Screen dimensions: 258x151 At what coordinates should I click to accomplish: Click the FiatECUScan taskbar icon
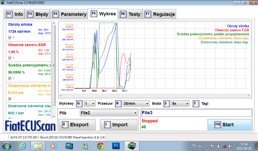pyautogui.click(x=132, y=146)
